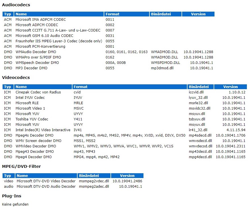Viewport: 250px width, 209px height.
Task: Select 'Microsoft DTV-DVD Audio Decoder' entry
Action: click(46, 187)
